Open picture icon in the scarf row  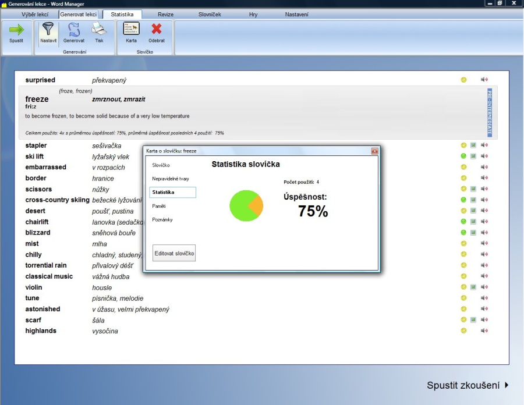tap(473, 319)
